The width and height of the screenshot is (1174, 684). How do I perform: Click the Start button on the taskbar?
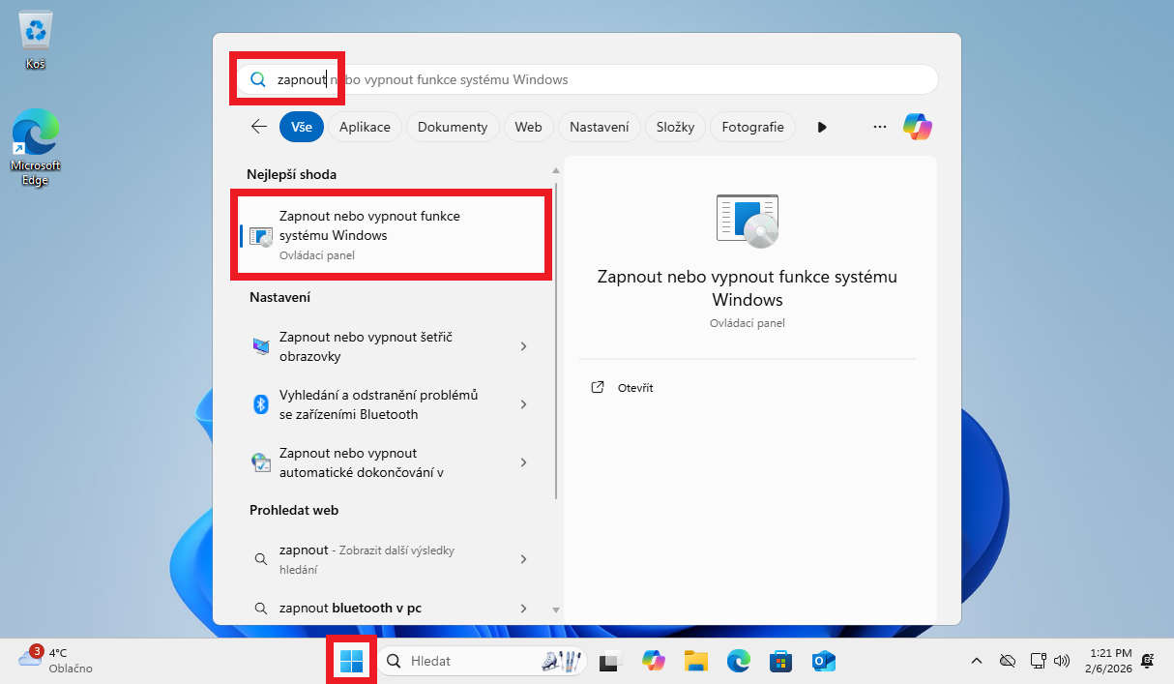pyautogui.click(x=350, y=659)
